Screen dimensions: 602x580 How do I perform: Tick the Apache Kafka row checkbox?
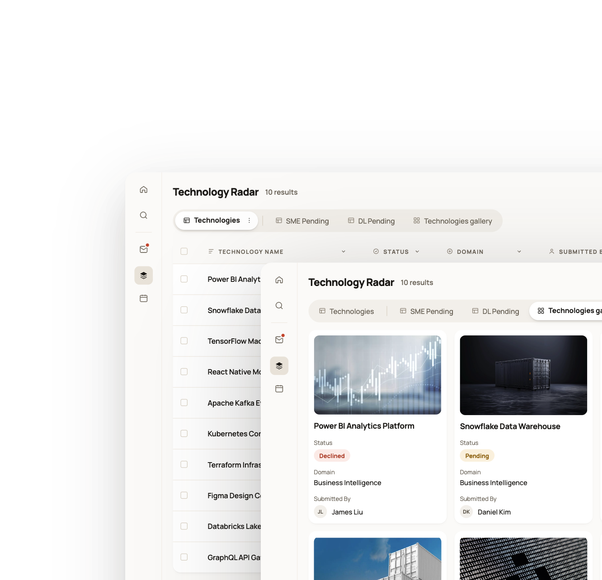point(184,402)
